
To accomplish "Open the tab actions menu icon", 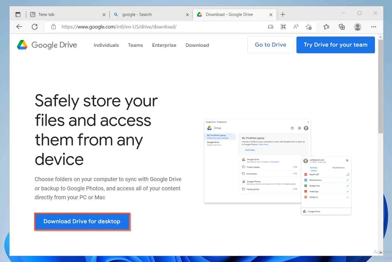I will tap(18, 15).
